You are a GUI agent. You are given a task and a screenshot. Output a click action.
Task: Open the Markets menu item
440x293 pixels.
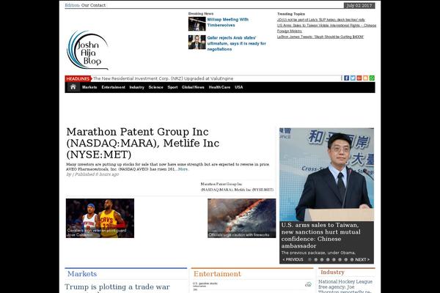tap(89, 87)
